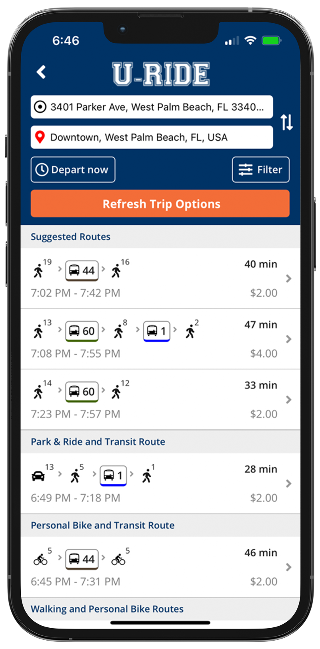
Task: Select the bike icon in bike-transit route
Action: (x=40, y=558)
